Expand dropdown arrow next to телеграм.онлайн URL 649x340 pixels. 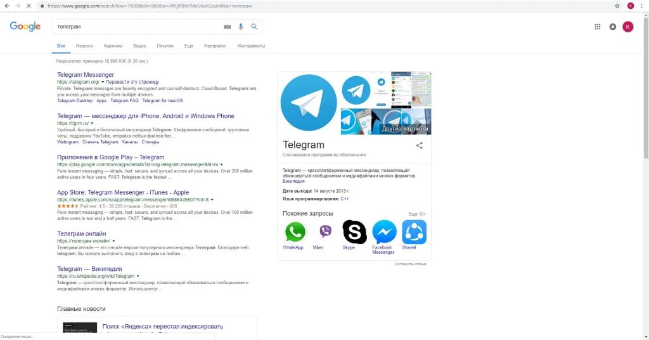pos(113,241)
